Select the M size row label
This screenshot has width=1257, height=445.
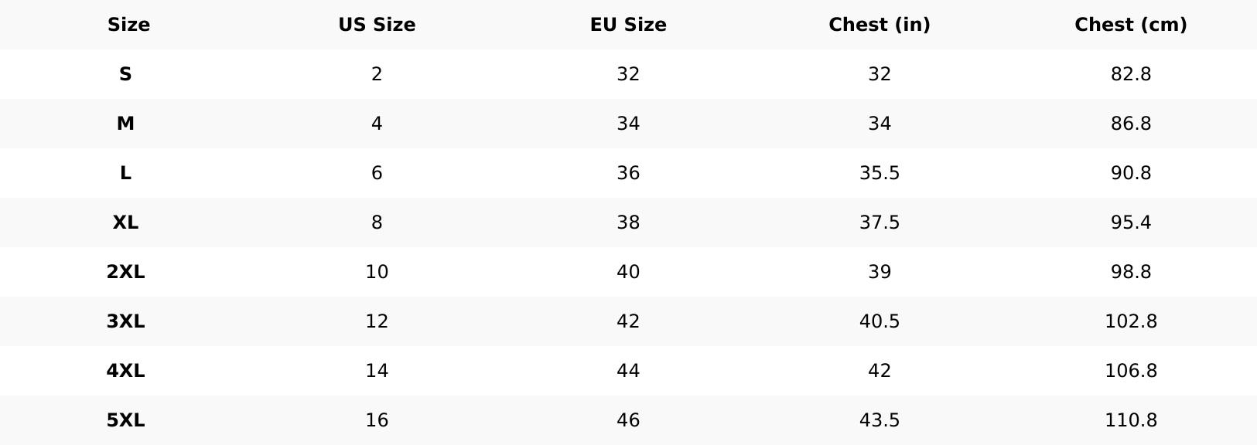(125, 124)
